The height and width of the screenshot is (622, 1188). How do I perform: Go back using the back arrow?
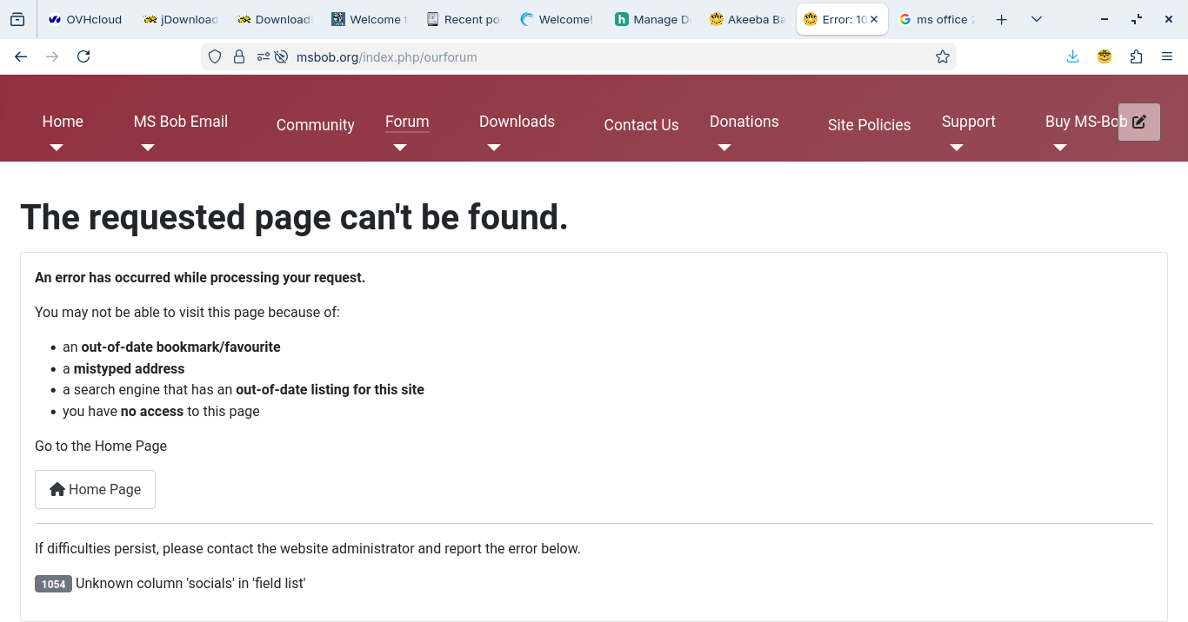point(22,56)
